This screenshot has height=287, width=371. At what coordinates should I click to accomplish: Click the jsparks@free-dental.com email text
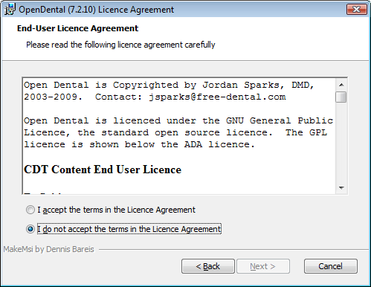217,97
